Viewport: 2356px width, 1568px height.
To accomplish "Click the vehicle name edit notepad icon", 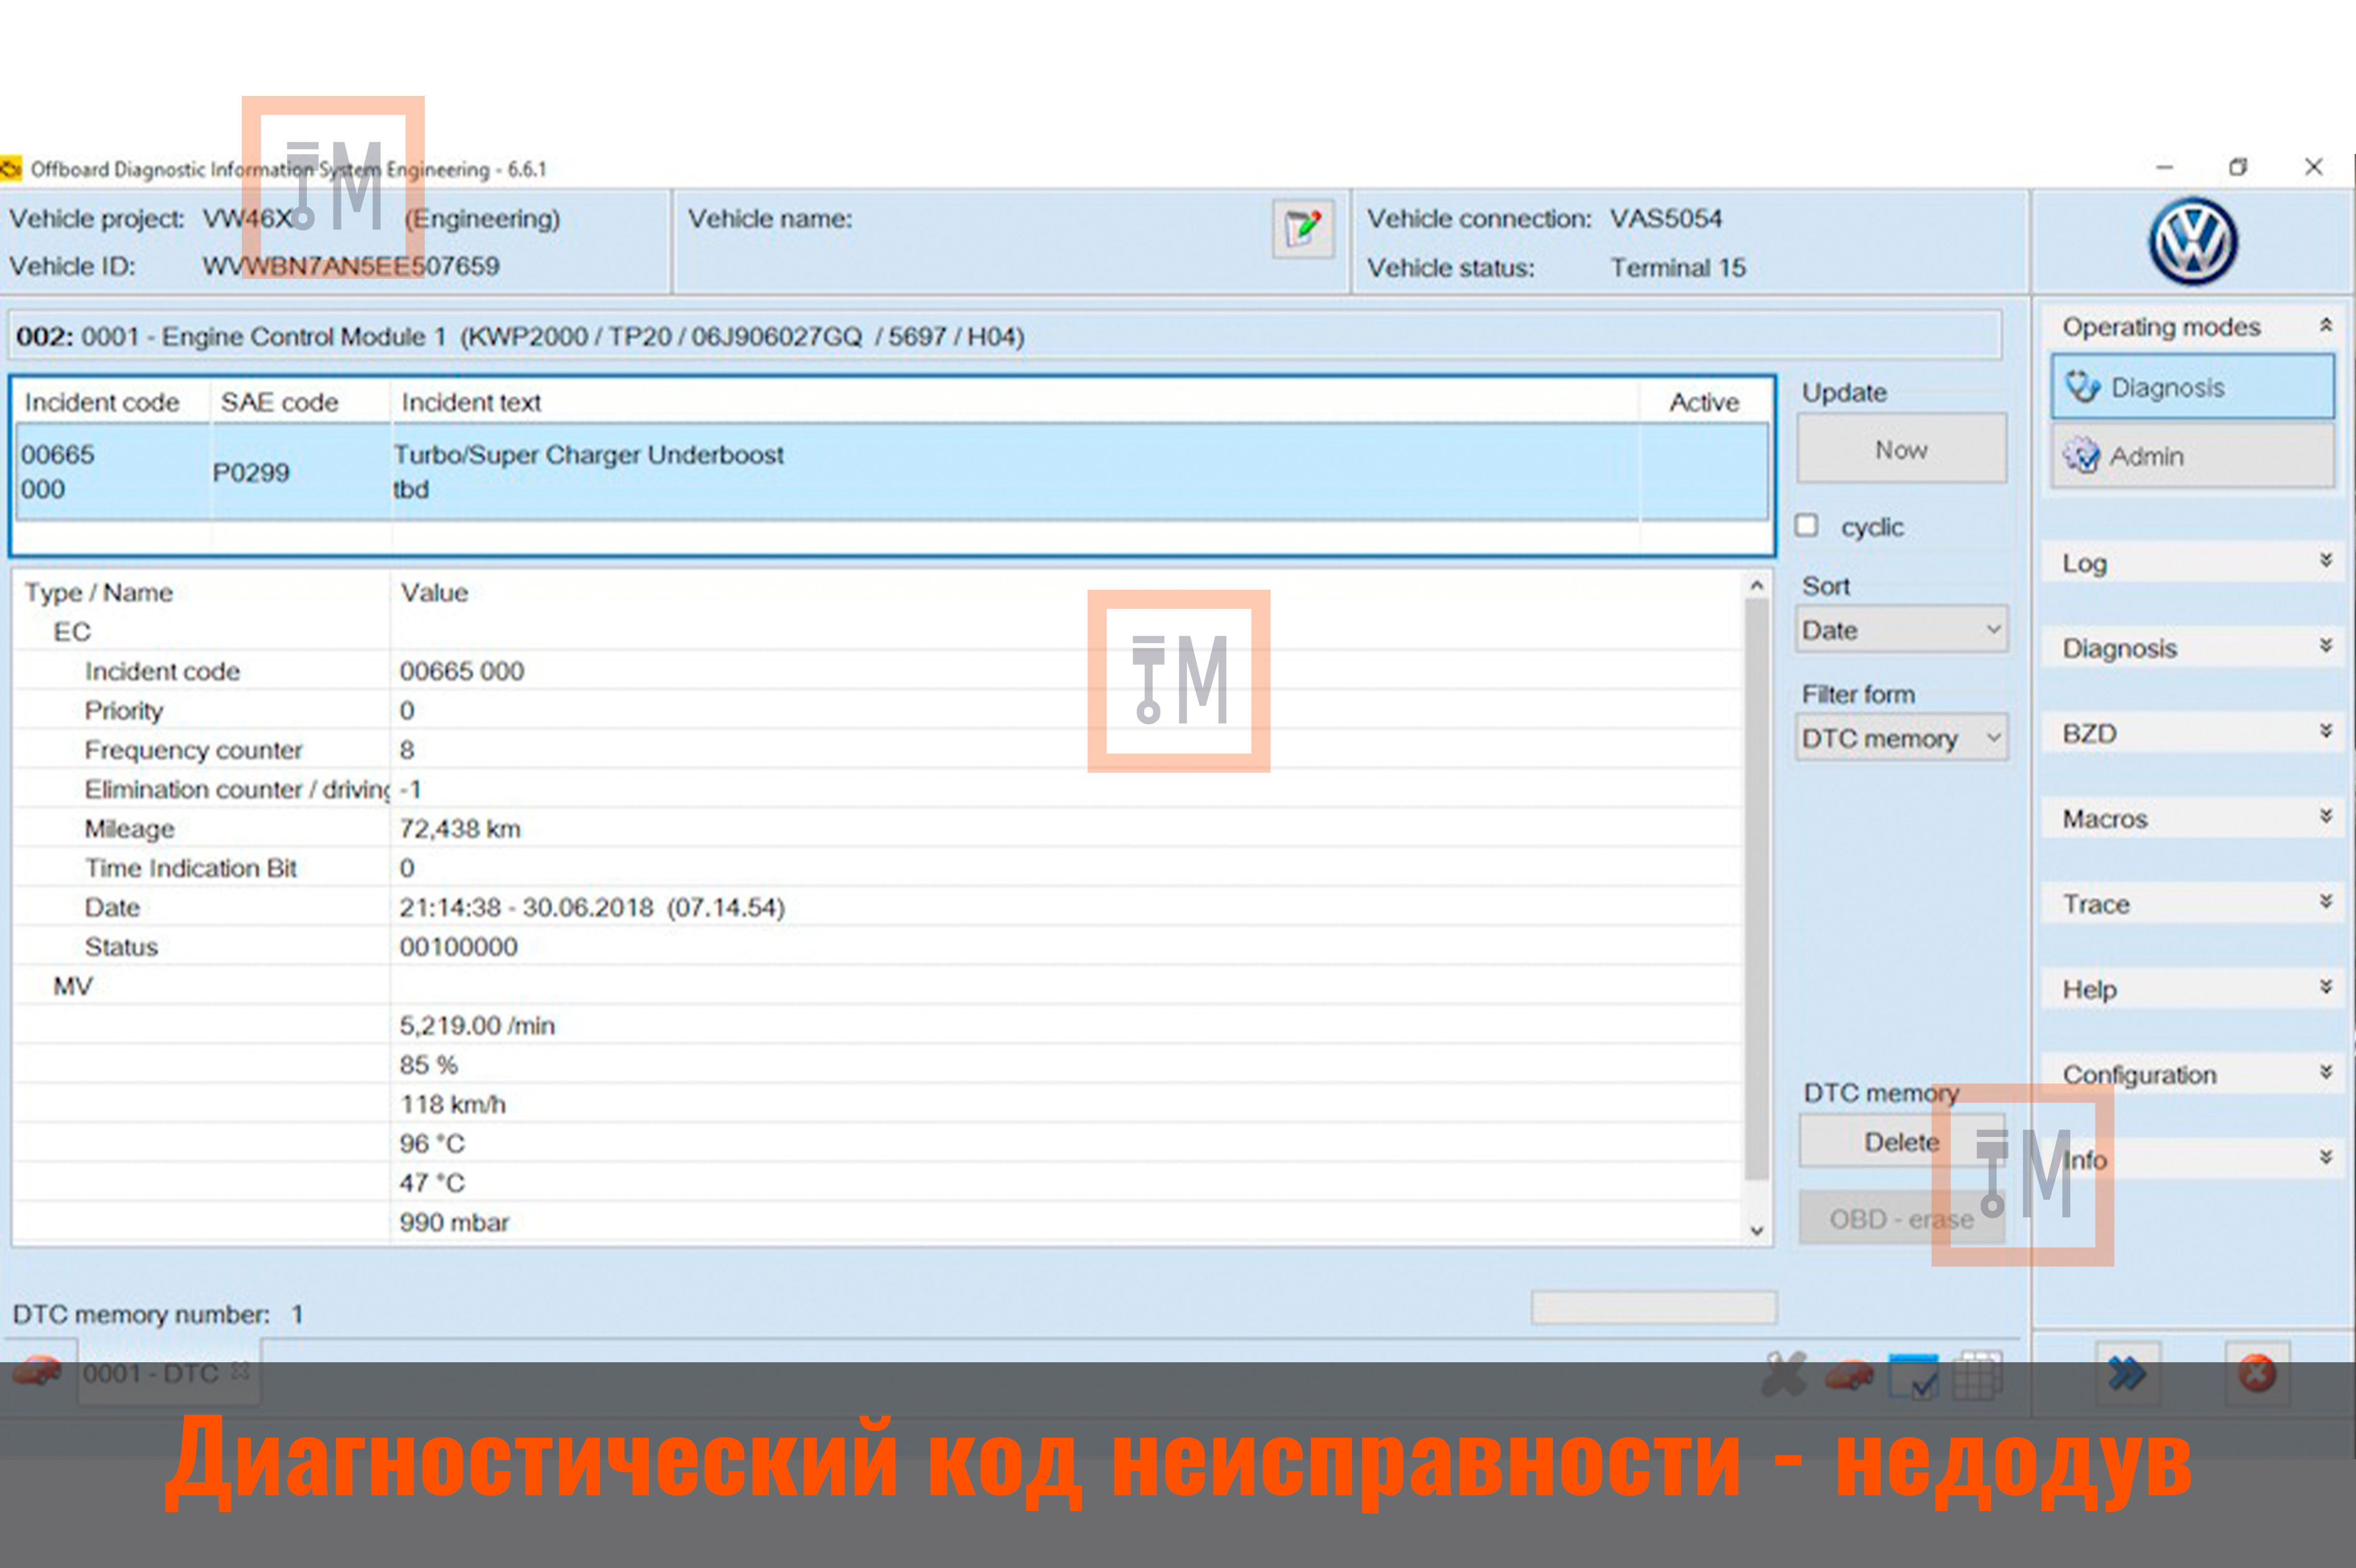I will point(1302,229).
